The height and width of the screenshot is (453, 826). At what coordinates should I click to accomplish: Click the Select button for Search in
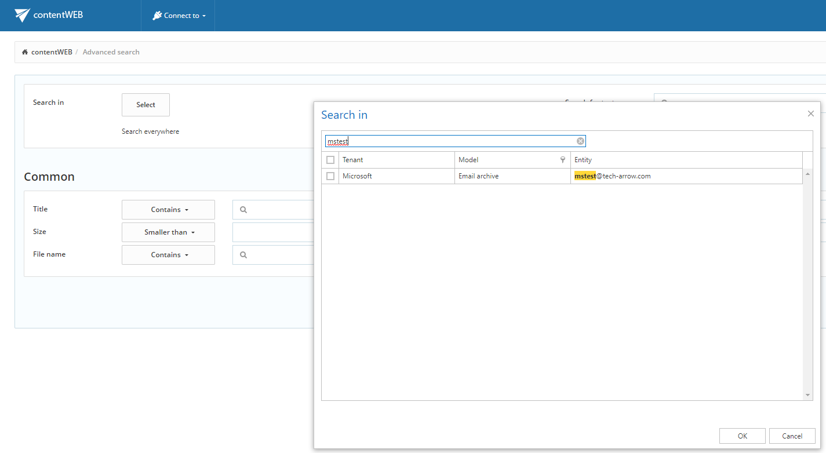145,105
